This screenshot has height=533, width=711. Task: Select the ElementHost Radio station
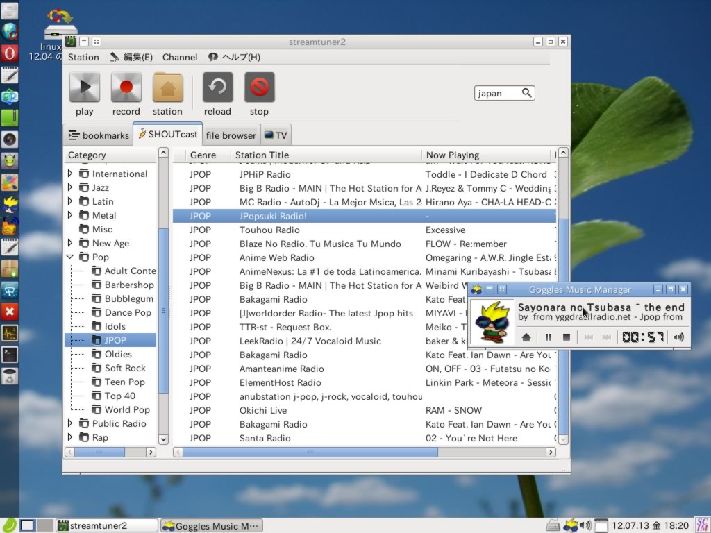click(364, 382)
